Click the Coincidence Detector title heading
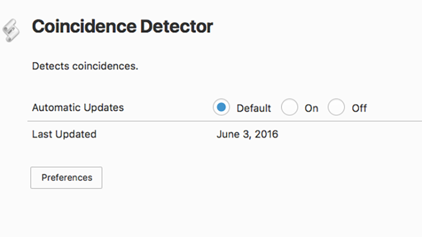The height and width of the screenshot is (237, 422). pos(122,26)
